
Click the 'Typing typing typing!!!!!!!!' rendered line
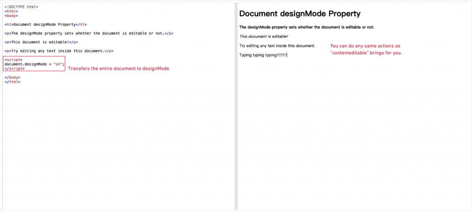click(x=263, y=55)
